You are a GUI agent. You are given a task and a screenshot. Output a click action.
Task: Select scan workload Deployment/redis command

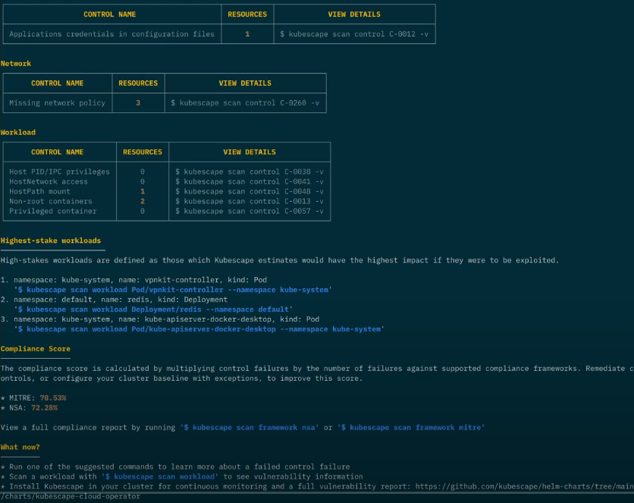coord(154,310)
